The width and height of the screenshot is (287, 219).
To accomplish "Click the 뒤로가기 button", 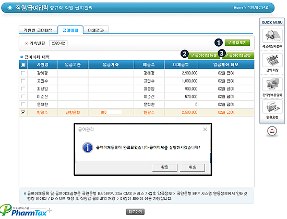I will click(x=135, y=212).
